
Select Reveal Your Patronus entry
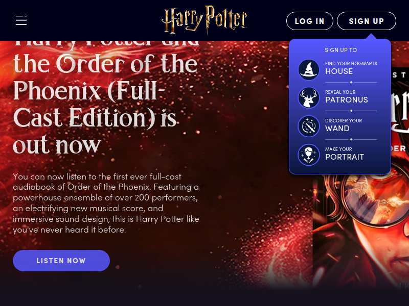pyautogui.click(x=338, y=97)
